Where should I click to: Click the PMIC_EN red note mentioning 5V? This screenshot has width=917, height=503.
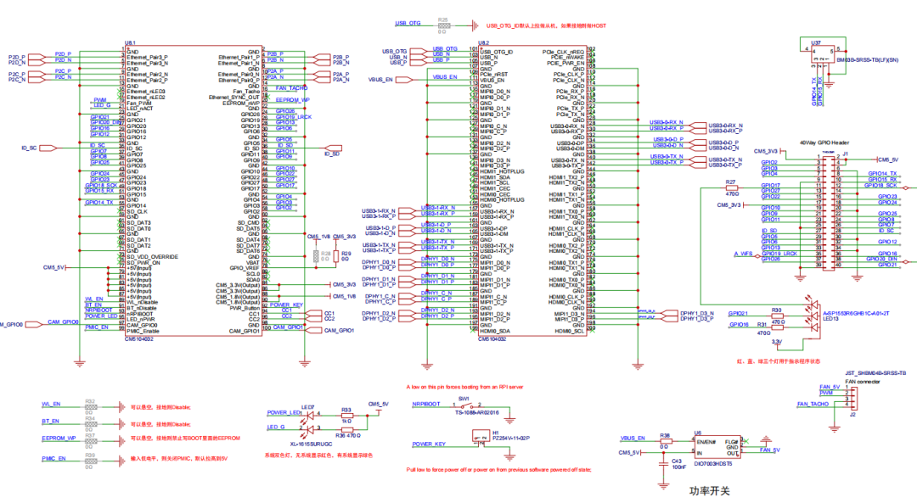[178, 459]
